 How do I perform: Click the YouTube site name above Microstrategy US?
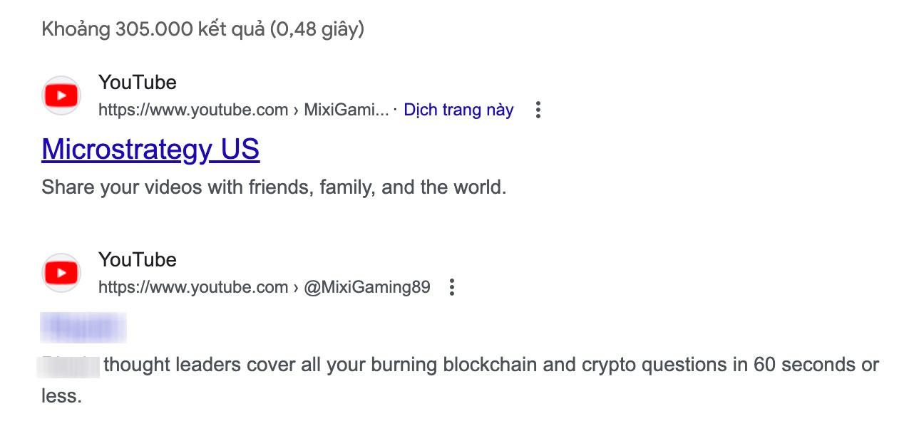pos(138,83)
